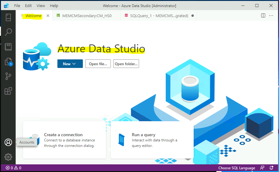Click the Open file... button
279x172 pixels.
pyautogui.click(x=98, y=64)
